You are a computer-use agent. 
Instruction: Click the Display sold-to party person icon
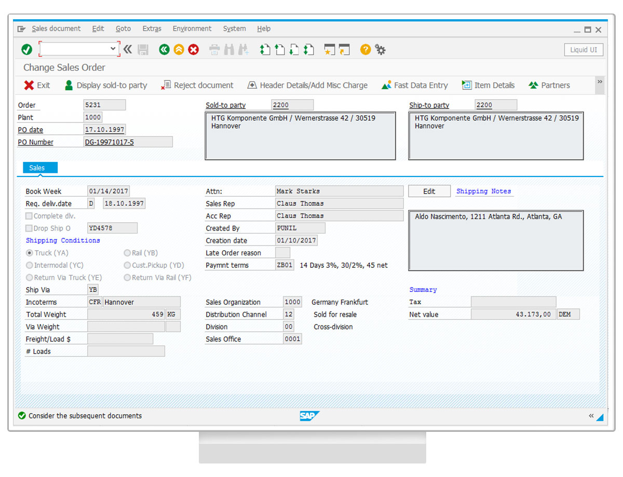[x=69, y=85]
